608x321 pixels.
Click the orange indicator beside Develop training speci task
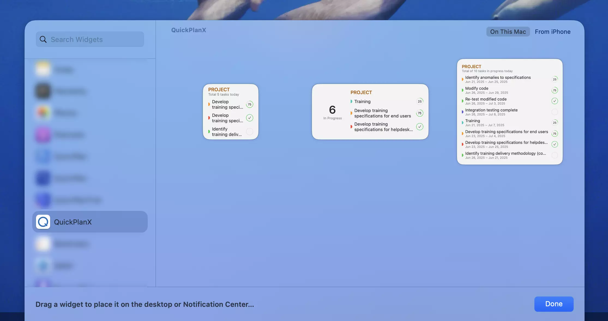209,104
